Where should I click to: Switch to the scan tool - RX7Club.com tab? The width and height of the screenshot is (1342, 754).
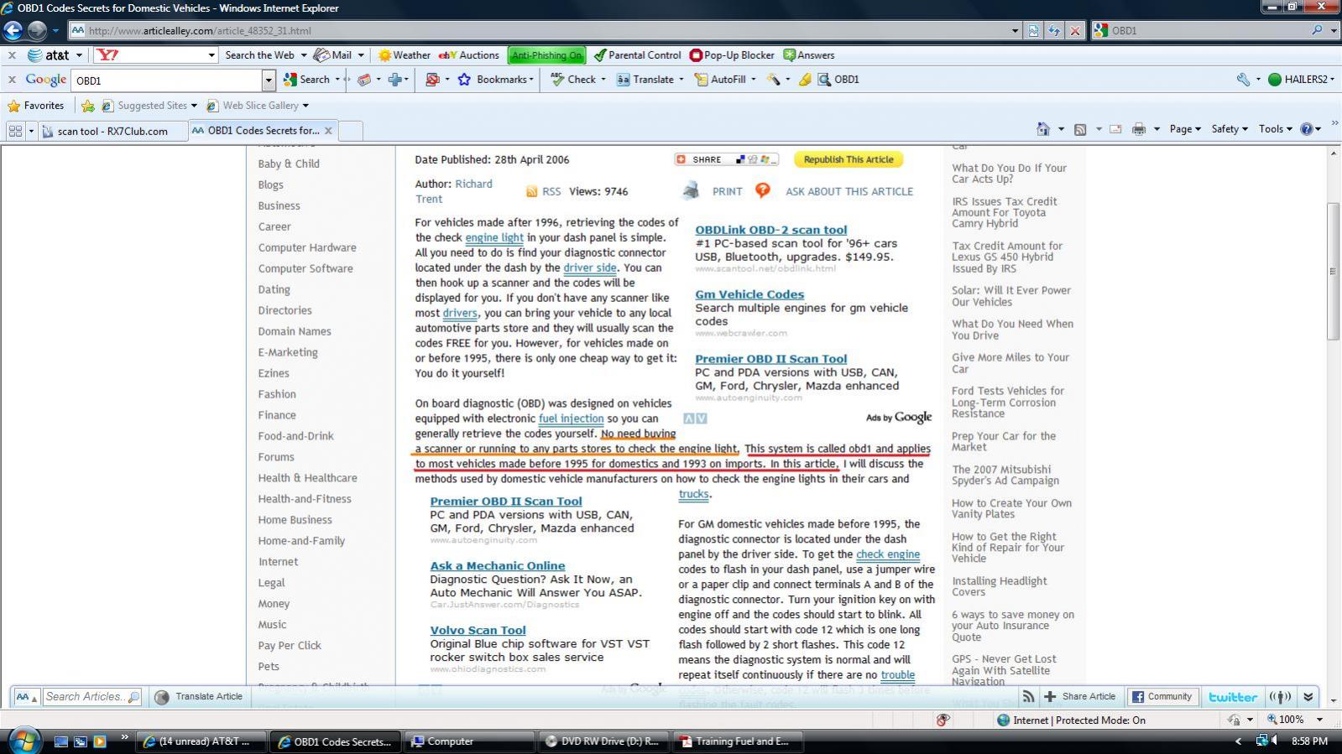(x=112, y=131)
